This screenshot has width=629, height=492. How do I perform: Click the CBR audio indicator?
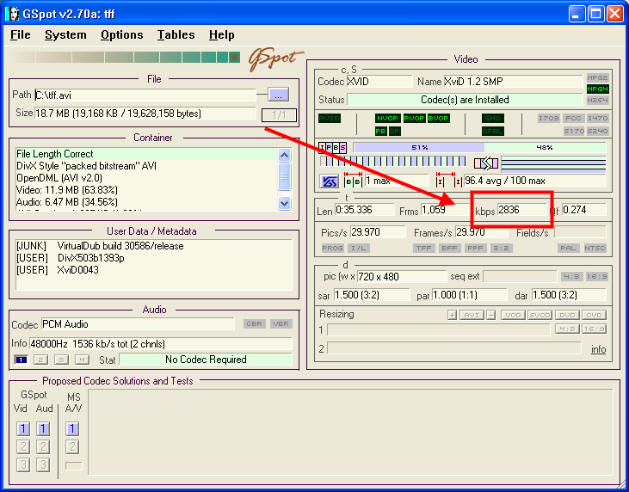[x=255, y=324]
